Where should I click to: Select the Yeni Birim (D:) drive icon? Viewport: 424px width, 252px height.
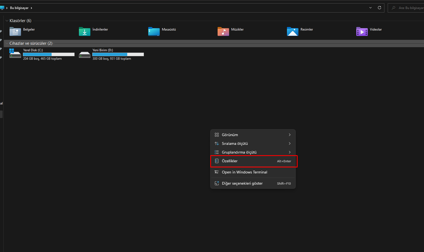(x=85, y=55)
